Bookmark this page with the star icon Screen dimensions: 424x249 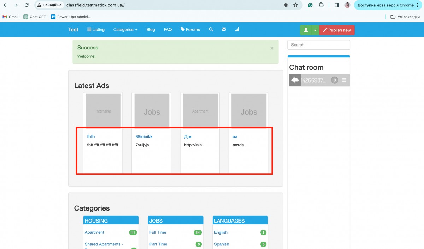(x=296, y=5)
